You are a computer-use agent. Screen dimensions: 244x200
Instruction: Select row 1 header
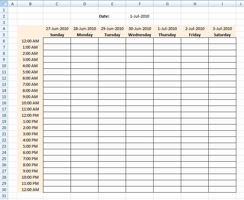(4, 10)
